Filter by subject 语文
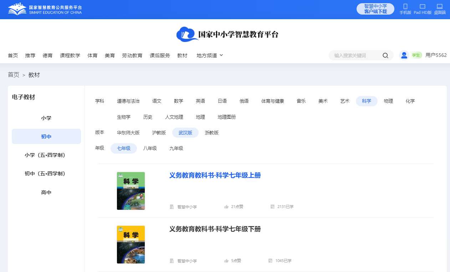The width and height of the screenshot is (450, 272). click(x=157, y=101)
